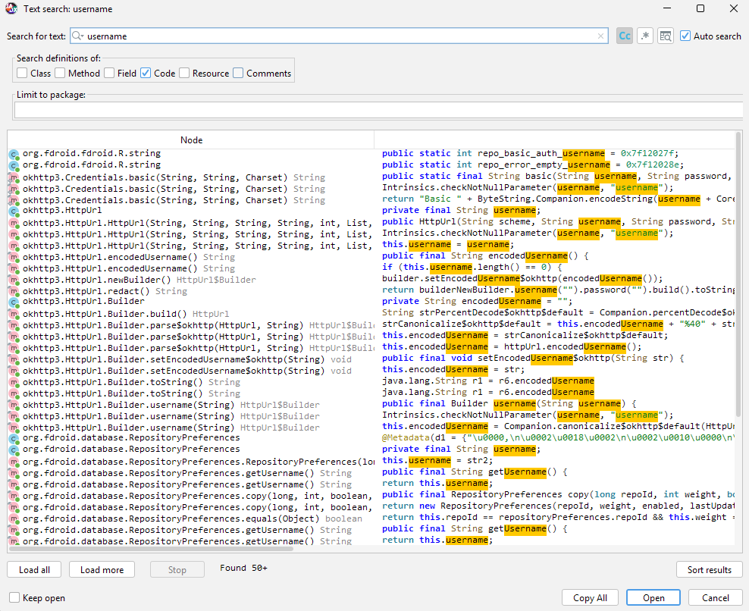The width and height of the screenshot is (749, 611).
Task: Click the Sort results button
Action: (709, 570)
